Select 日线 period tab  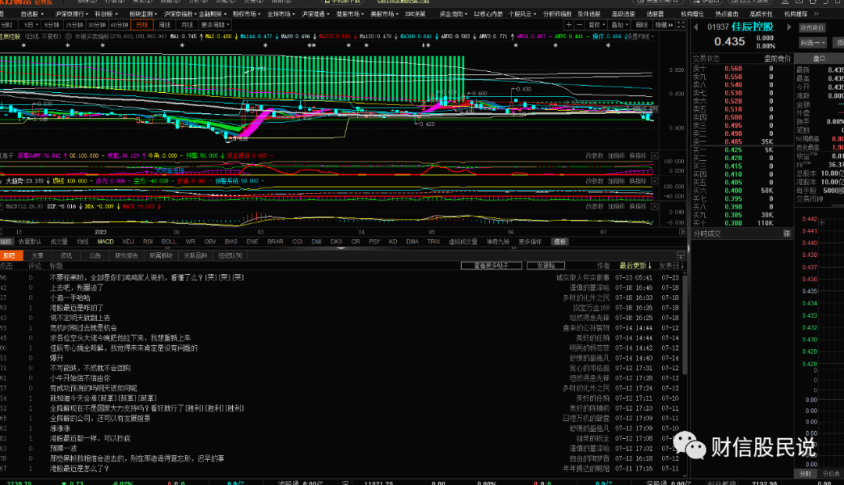point(142,25)
